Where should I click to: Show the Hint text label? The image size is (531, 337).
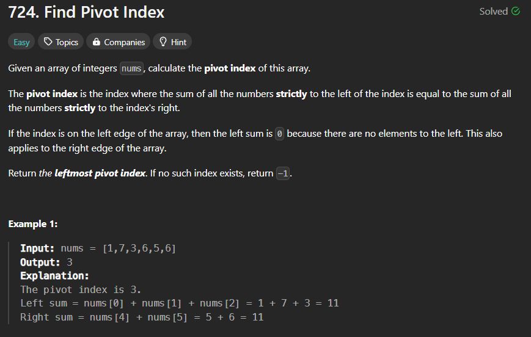click(x=178, y=42)
